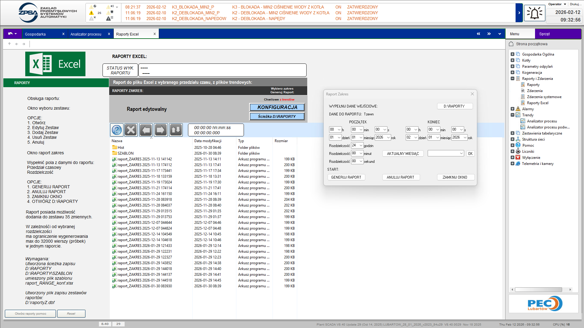Click the green Excel logo
The width and height of the screenshot is (584, 328).
[x=55, y=64]
